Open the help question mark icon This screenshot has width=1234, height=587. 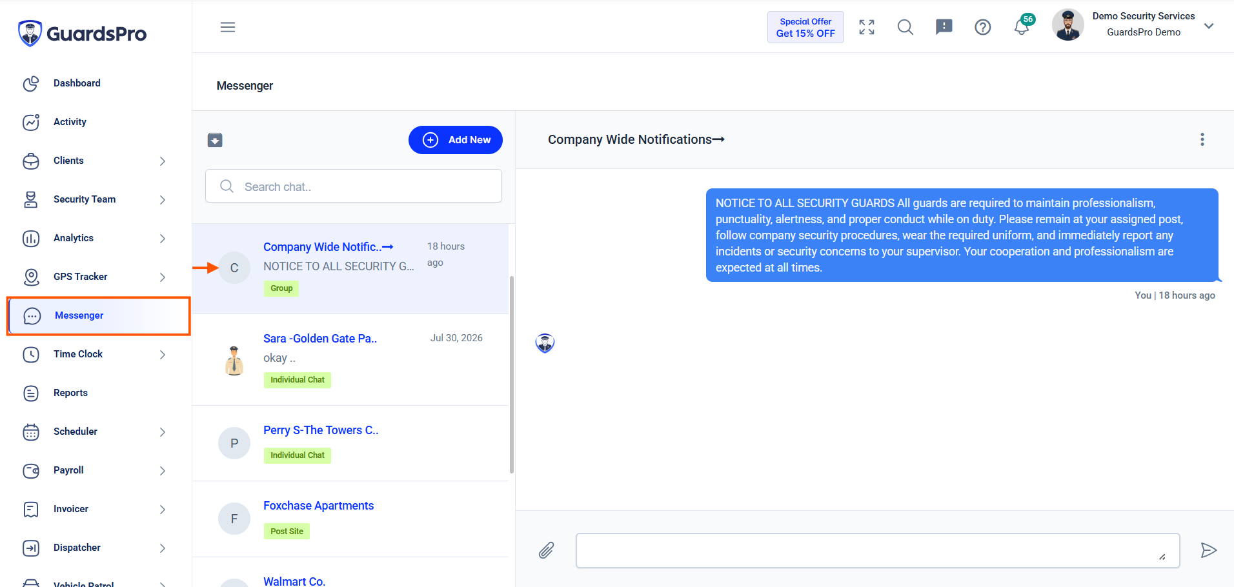[983, 27]
